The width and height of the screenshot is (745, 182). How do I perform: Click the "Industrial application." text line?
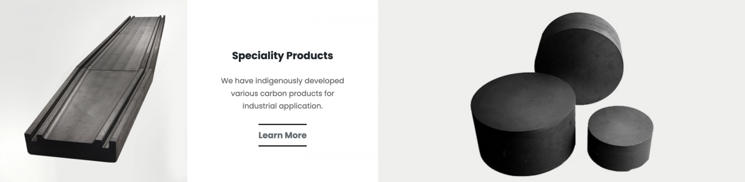(x=282, y=106)
